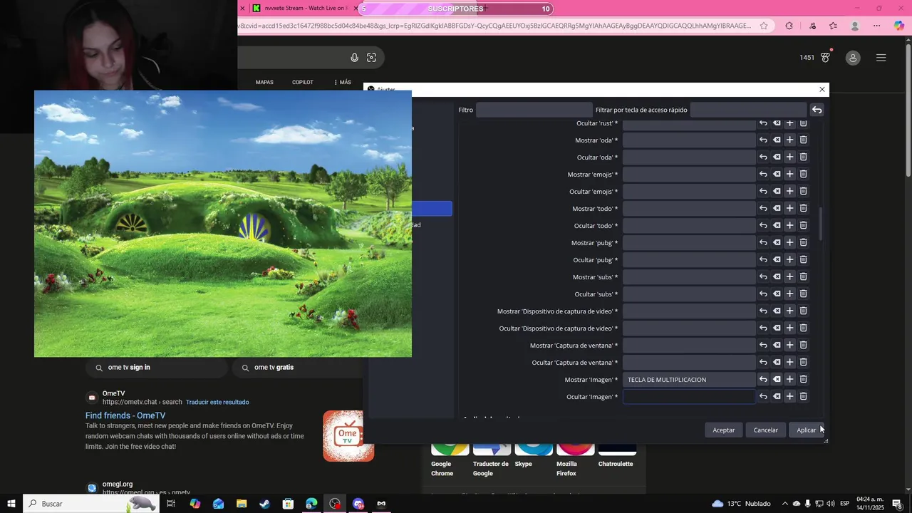Open File Explorer from the taskbar

pyautogui.click(x=241, y=504)
